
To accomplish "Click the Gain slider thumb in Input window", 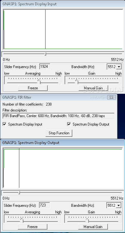I will (x=76, y=82).
